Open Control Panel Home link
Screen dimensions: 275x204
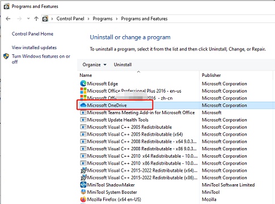click(x=32, y=34)
